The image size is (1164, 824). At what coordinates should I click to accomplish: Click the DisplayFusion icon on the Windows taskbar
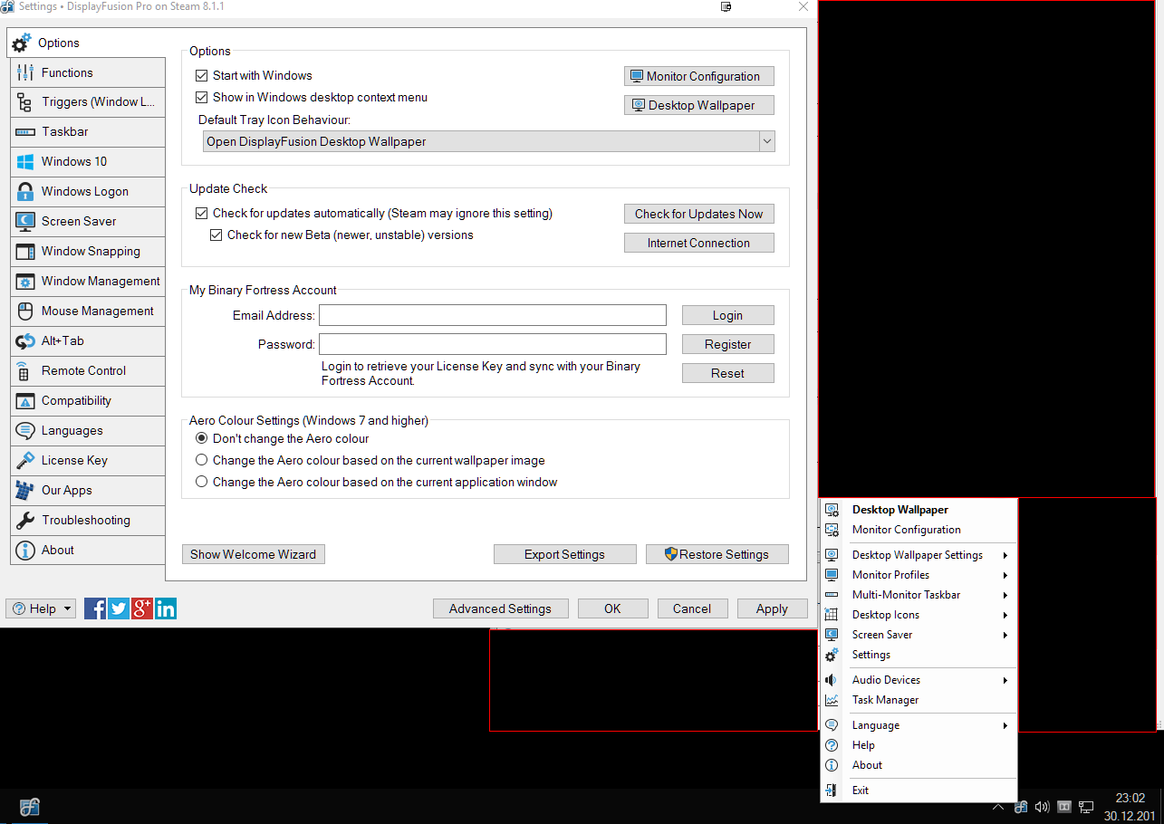[30, 807]
